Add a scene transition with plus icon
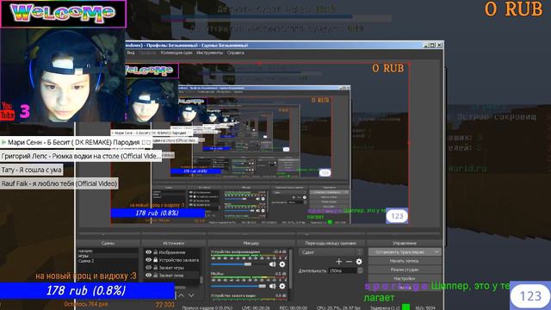The image size is (551, 310). coord(338,262)
